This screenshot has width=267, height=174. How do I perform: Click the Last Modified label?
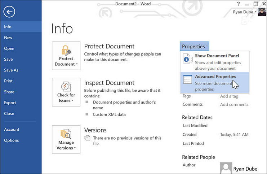[x=195, y=126]
